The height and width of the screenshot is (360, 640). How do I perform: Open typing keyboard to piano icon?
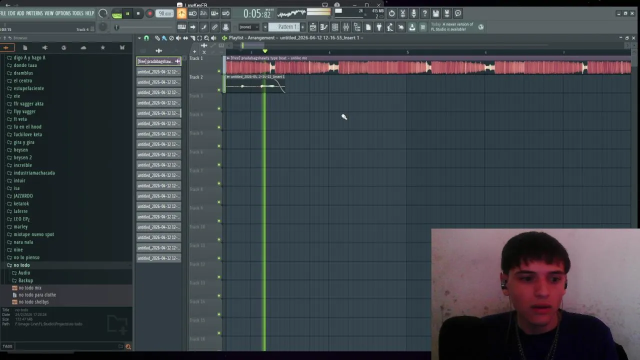coord(181,27)
